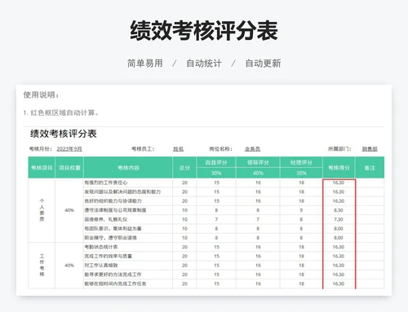
Task: Click the 总分 column header
Action: pyautogui.click(x=184, y=168)
